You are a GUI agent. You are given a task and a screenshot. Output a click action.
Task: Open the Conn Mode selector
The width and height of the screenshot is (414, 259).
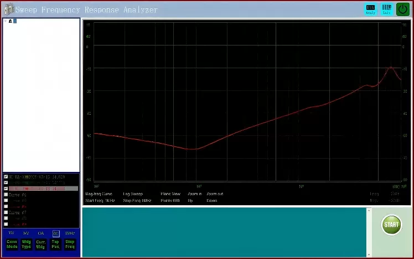[12, 244]
